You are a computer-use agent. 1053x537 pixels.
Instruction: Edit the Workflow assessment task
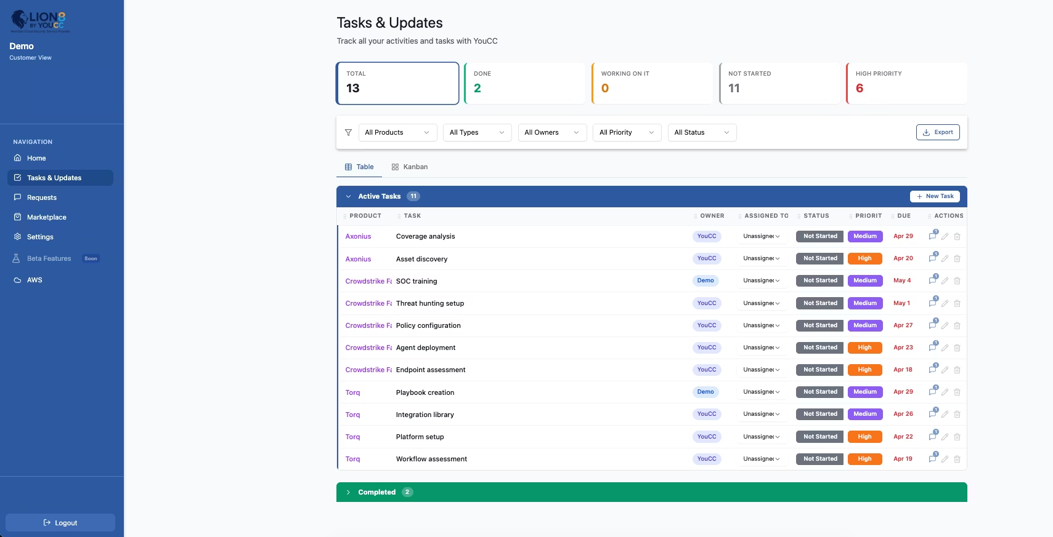coord(945,459)
